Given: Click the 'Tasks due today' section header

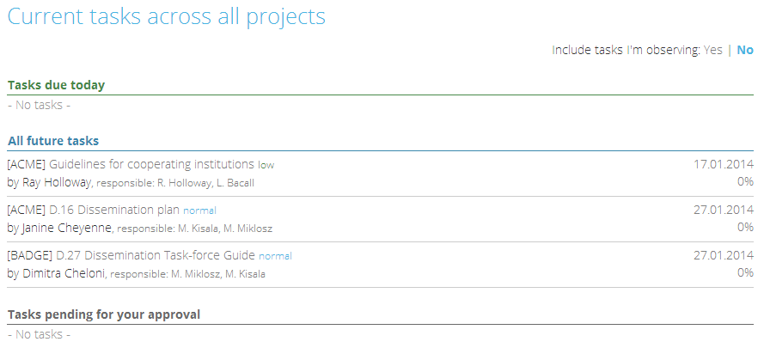Looking at the screenshot, I should (x=56, y=85).
